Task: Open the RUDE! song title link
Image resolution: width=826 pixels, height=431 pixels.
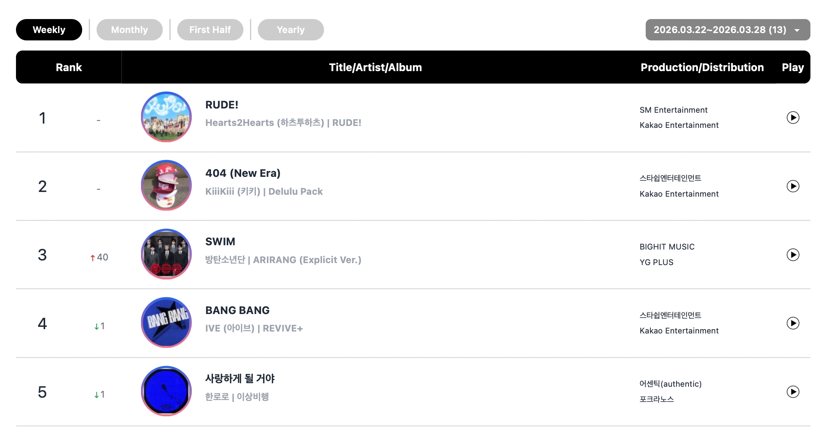Action: point(222,105)
